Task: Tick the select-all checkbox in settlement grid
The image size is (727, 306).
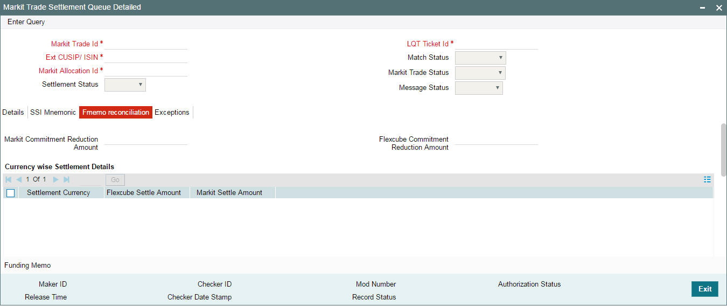Action: [11, 193]
